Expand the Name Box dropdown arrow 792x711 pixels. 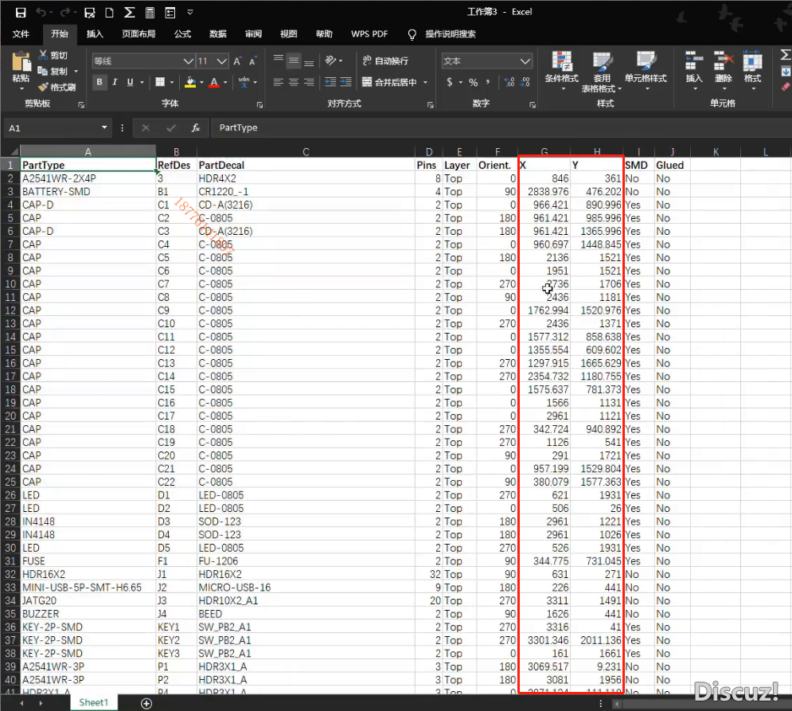[x=104, y=127]
